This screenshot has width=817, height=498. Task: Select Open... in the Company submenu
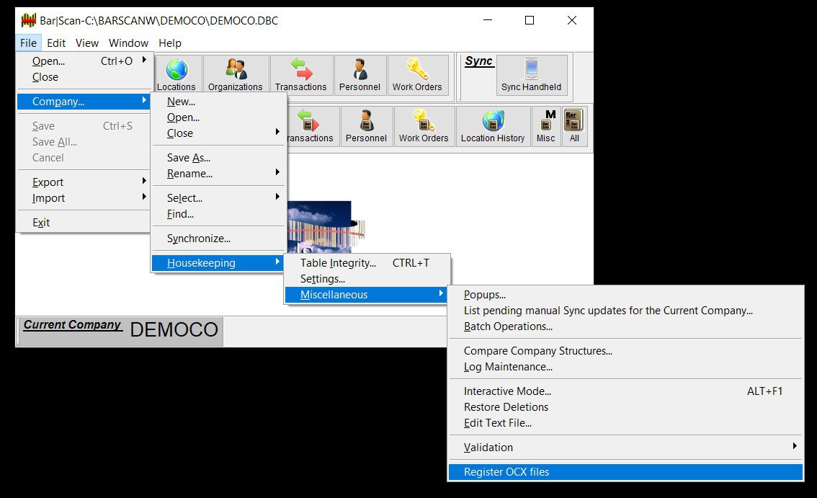click(219, 117)
